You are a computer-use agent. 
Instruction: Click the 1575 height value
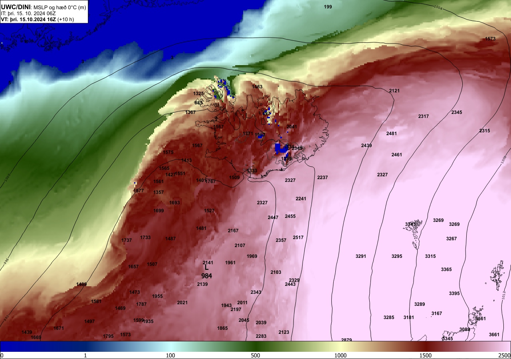click(168, 152)
